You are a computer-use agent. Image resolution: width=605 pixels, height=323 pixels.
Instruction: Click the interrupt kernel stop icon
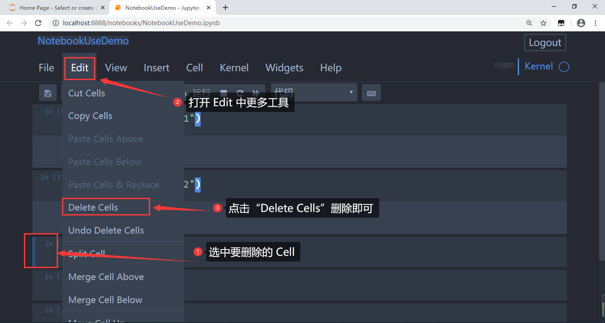[224, 93]
